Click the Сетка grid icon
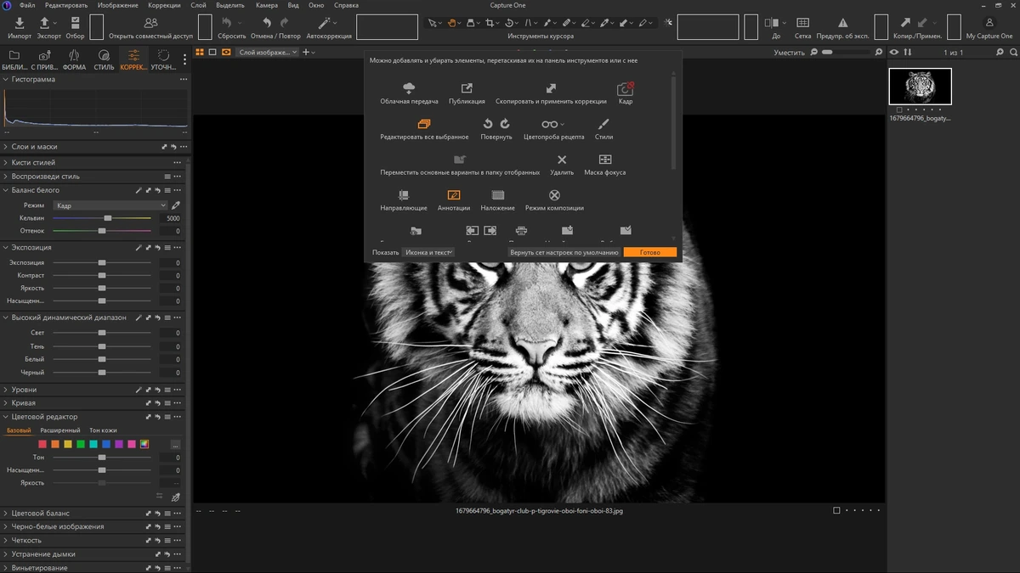1020x573 pixels. pyautogui.click(x=802, y=23)
